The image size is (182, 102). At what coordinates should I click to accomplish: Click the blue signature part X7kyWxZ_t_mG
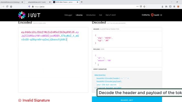click(70, 36)
